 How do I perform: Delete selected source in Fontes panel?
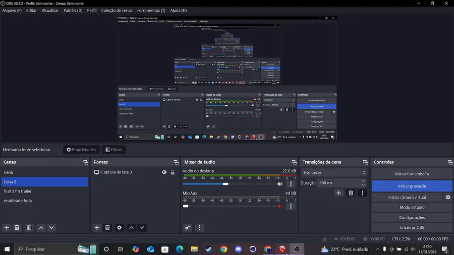[x=107, y=227]
